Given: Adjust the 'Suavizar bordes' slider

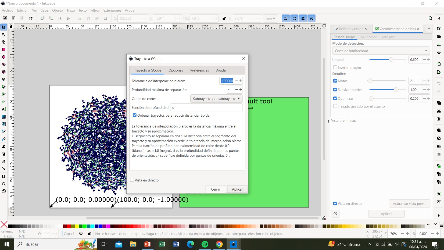Looking at the screenshot, I should point(387,89).
